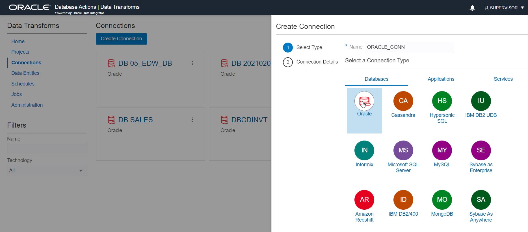Screen dimensions: 528x232
Task: Click the SUPERVISOR user icon
Action: (486, 8)
